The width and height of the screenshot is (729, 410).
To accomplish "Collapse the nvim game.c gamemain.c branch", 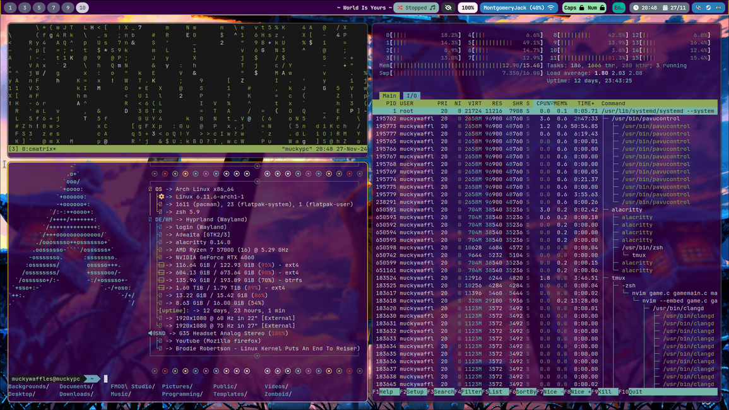I will (545, 293).
